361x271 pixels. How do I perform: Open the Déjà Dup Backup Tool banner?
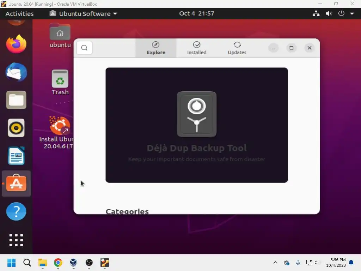pyautogui.click(x=197, y=125)
